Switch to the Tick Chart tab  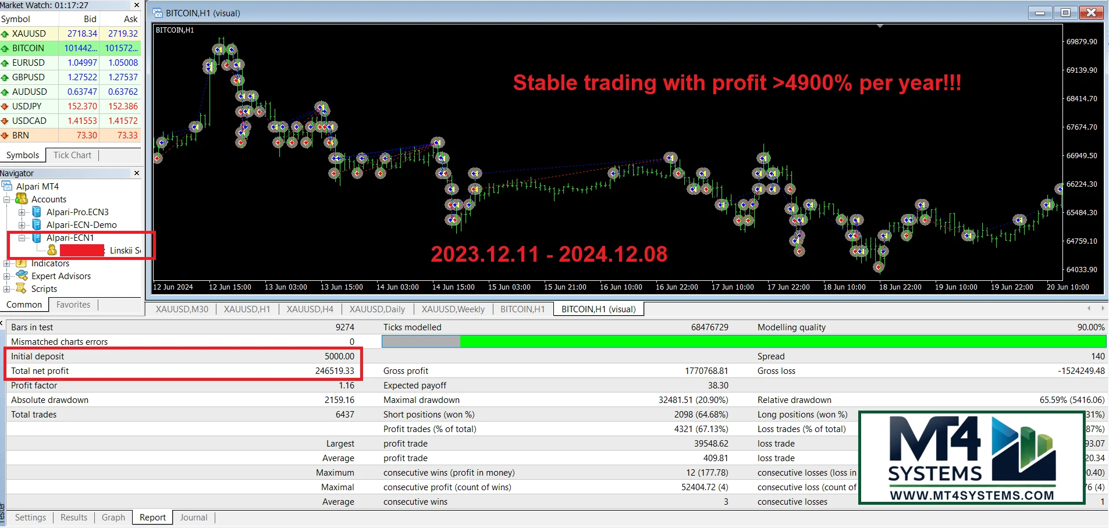point(72,155)
